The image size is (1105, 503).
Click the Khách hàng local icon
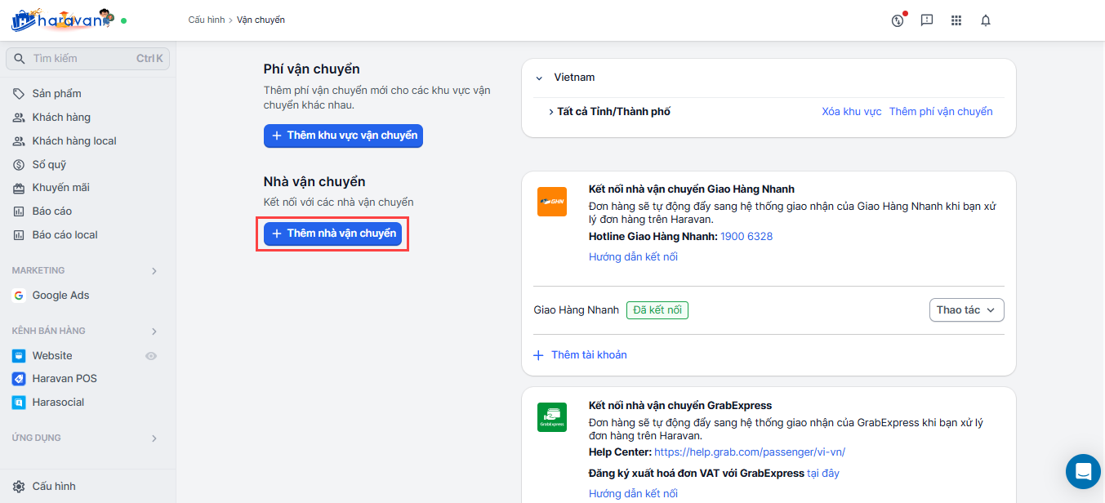[x=19, y=141]
